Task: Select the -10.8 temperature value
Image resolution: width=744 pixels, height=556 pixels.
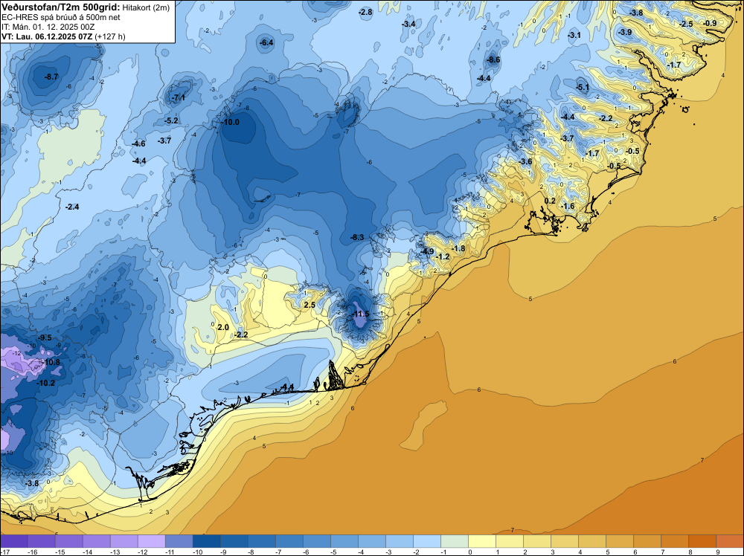Action: coord(51,362)
